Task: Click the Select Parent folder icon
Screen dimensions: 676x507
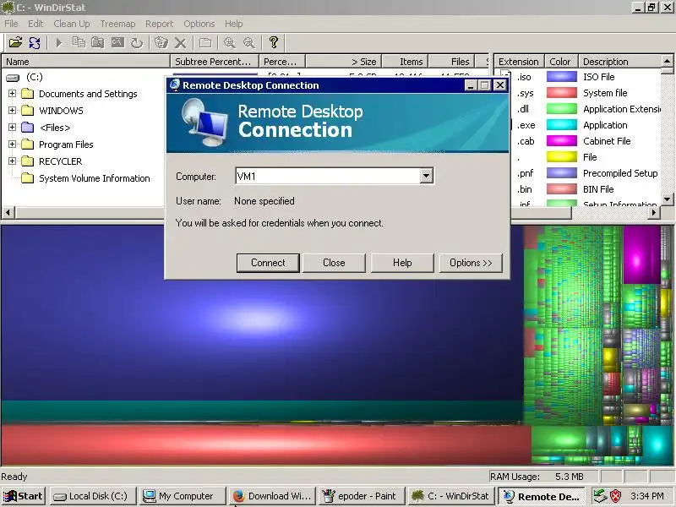Action: pos(205,42)
